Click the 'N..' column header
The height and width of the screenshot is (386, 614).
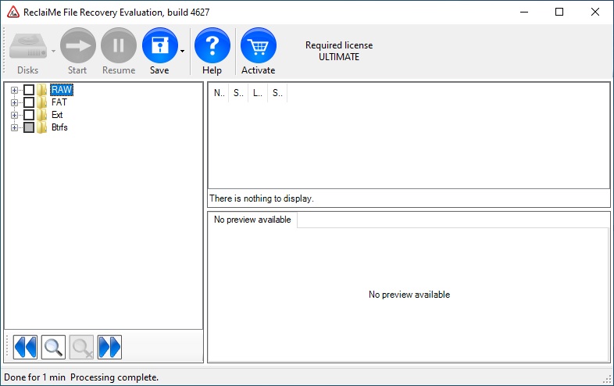[x=219, y=93]
